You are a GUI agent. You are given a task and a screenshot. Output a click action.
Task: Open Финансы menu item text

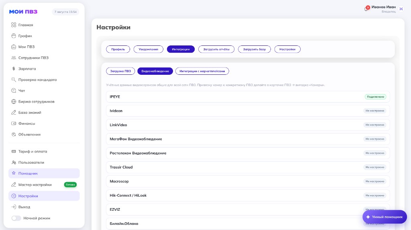27,123
